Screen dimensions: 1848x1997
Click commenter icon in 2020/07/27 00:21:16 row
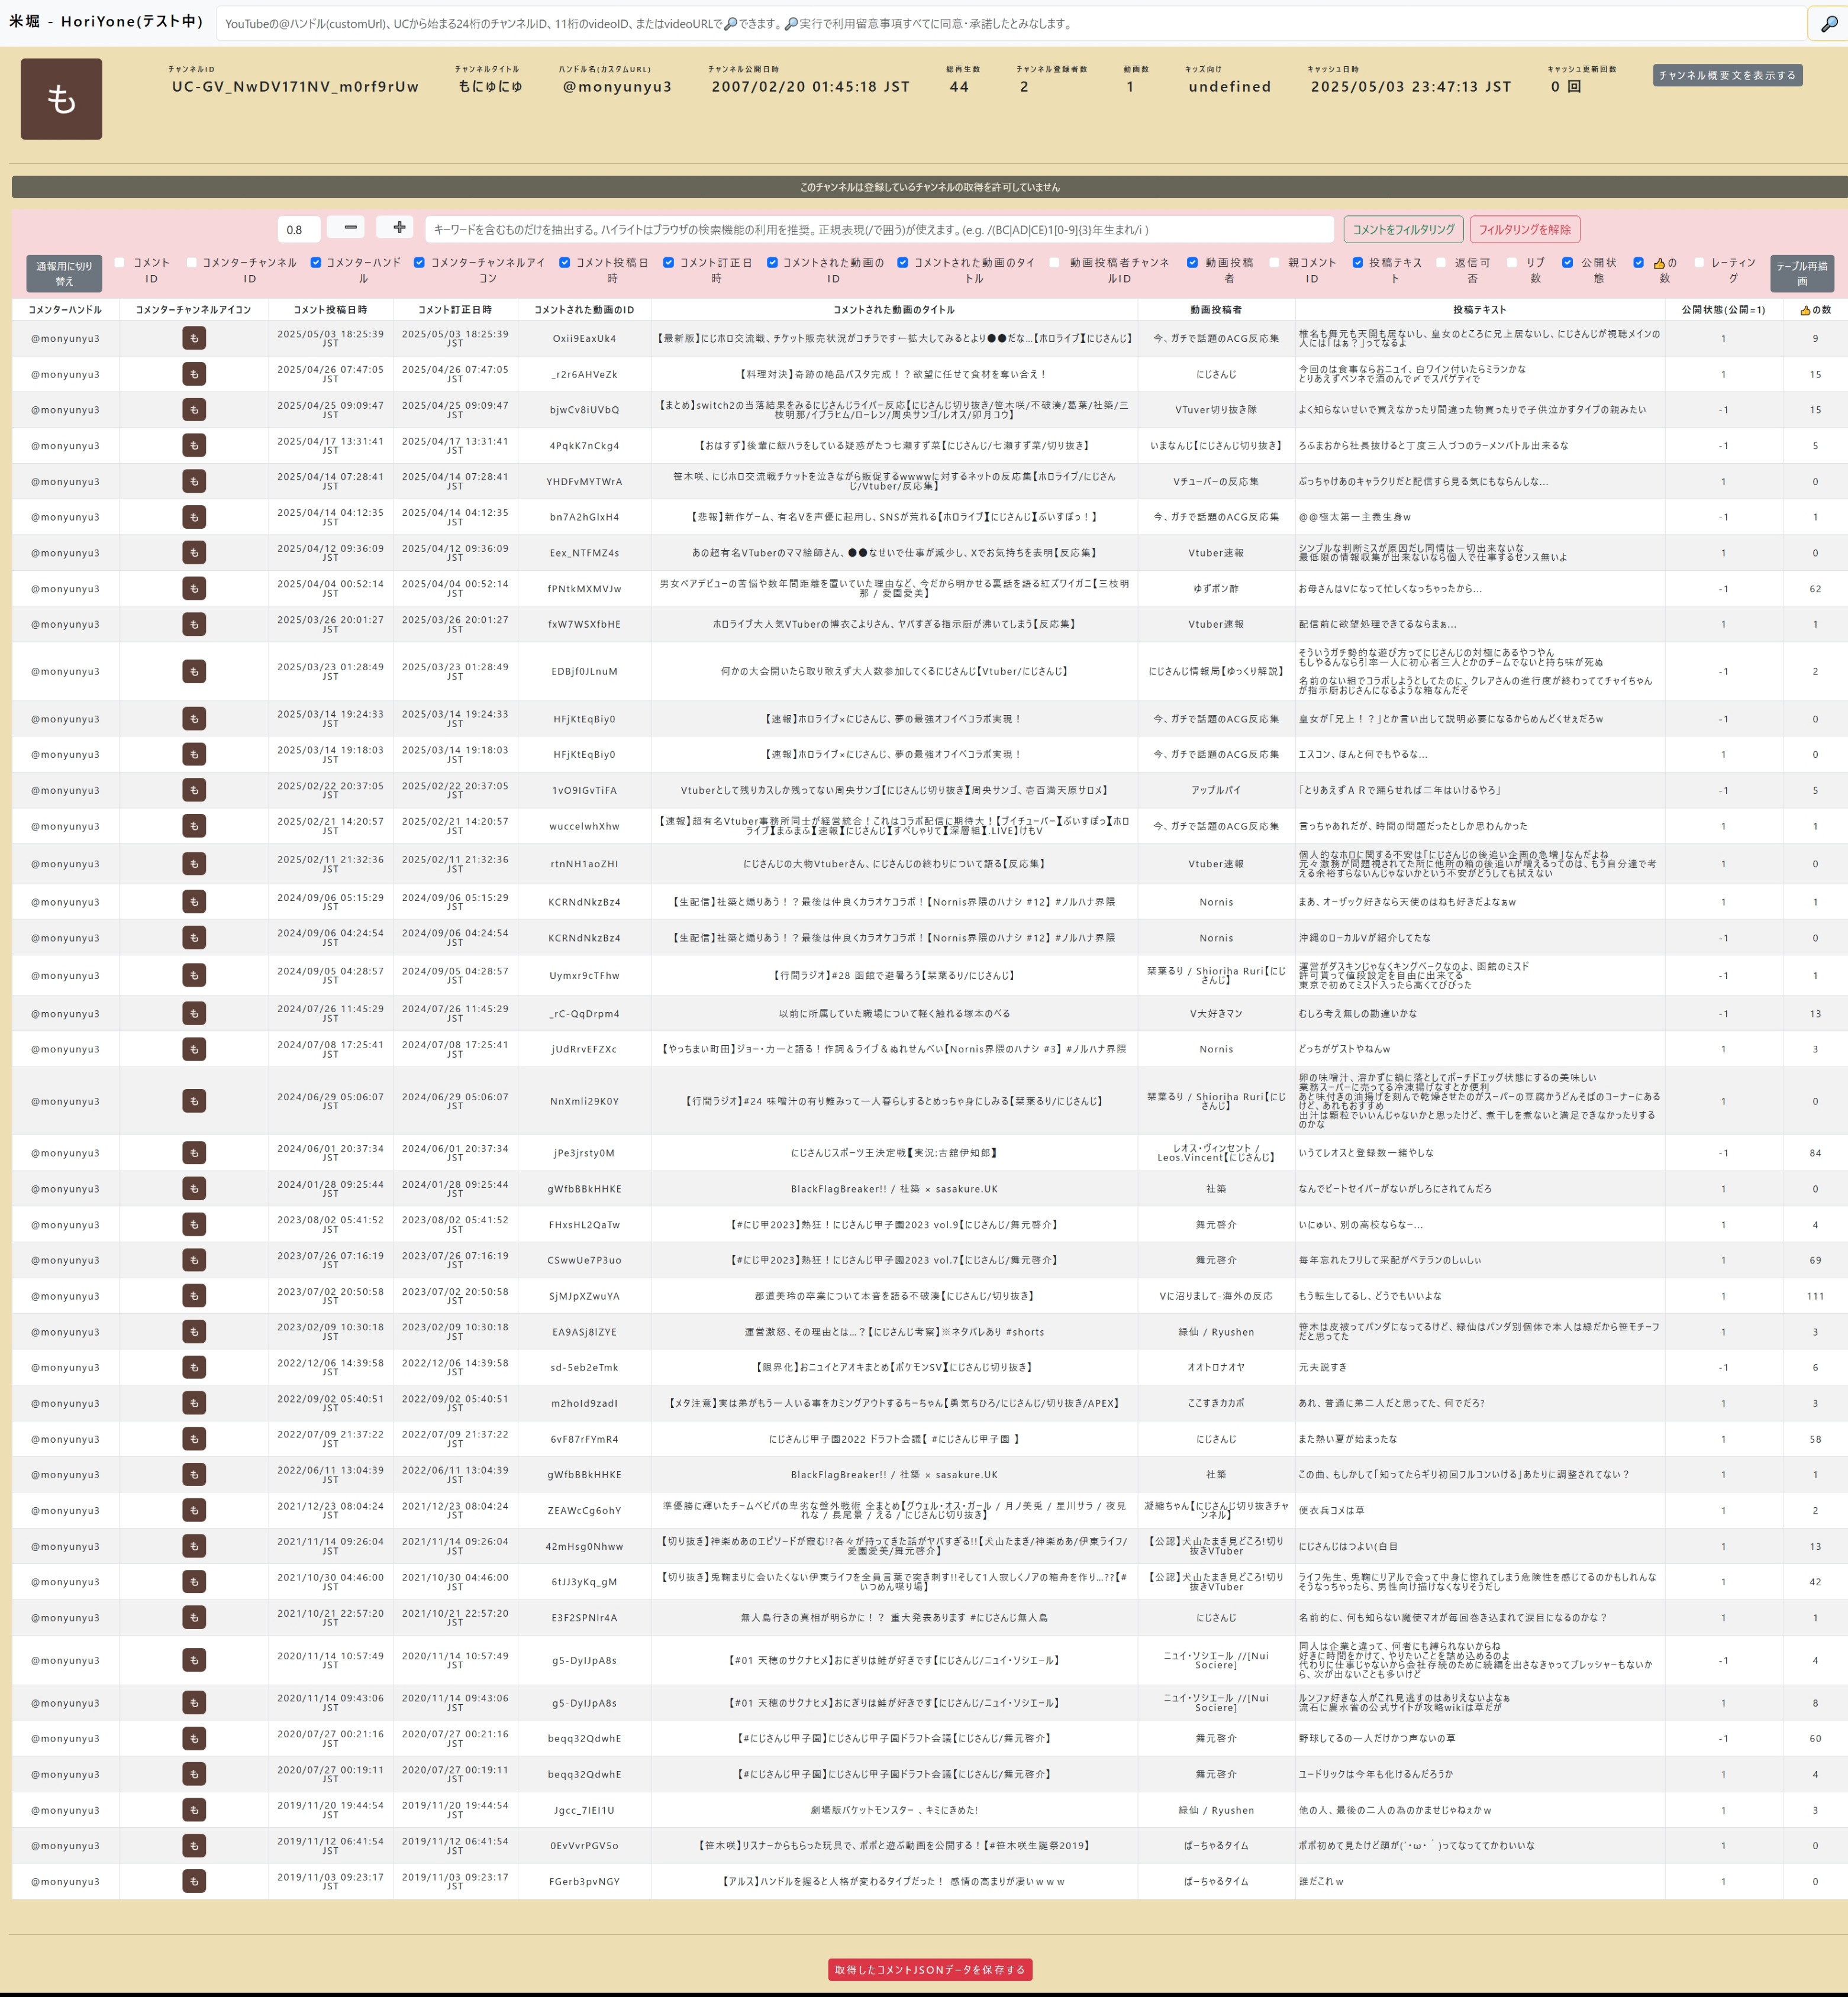pos(194,1738)
